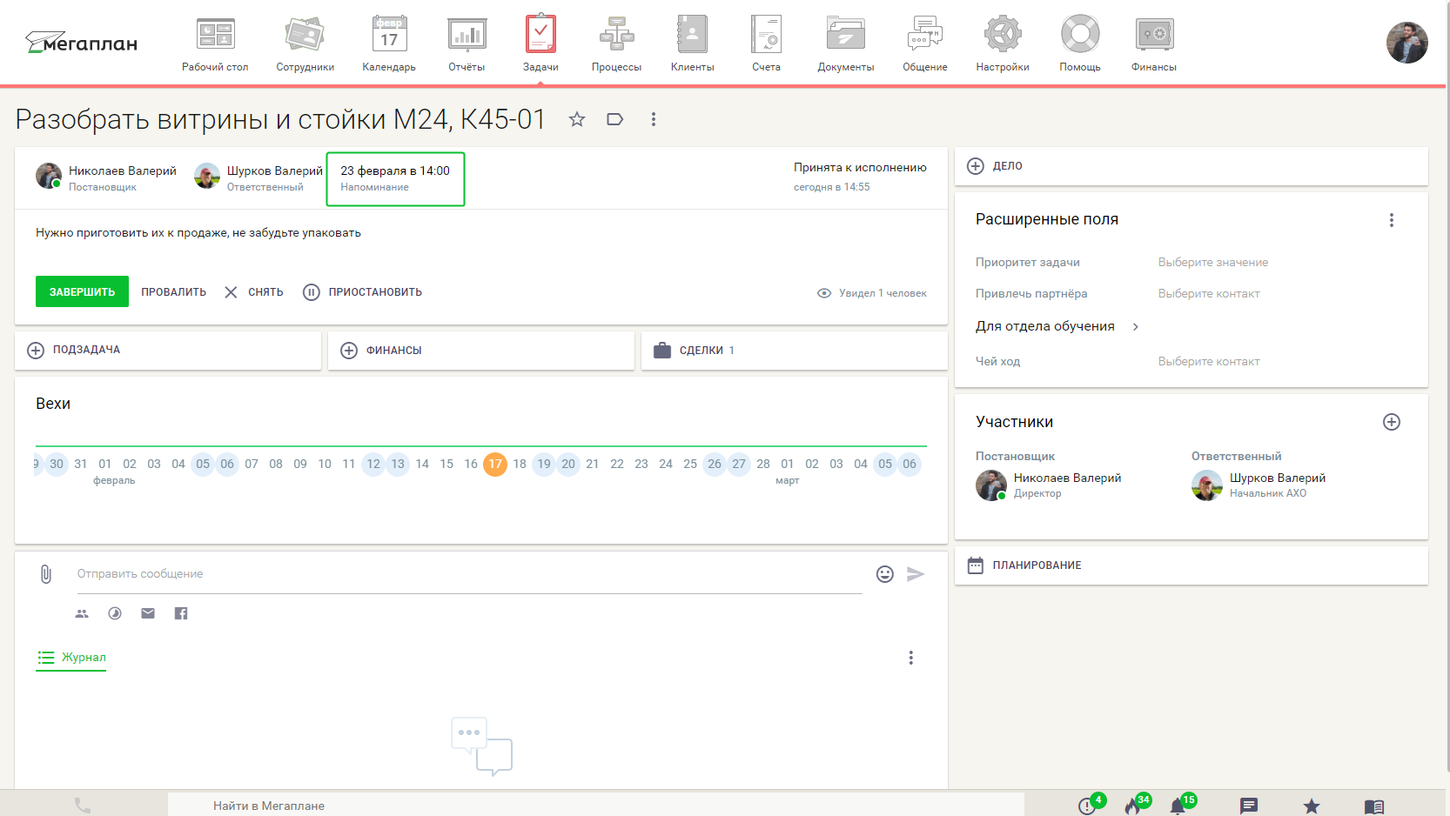Open ПЛАНИРОВАНИЕ panel
The height and width of the screenshot is (816, 1450).
(1192, 565)
